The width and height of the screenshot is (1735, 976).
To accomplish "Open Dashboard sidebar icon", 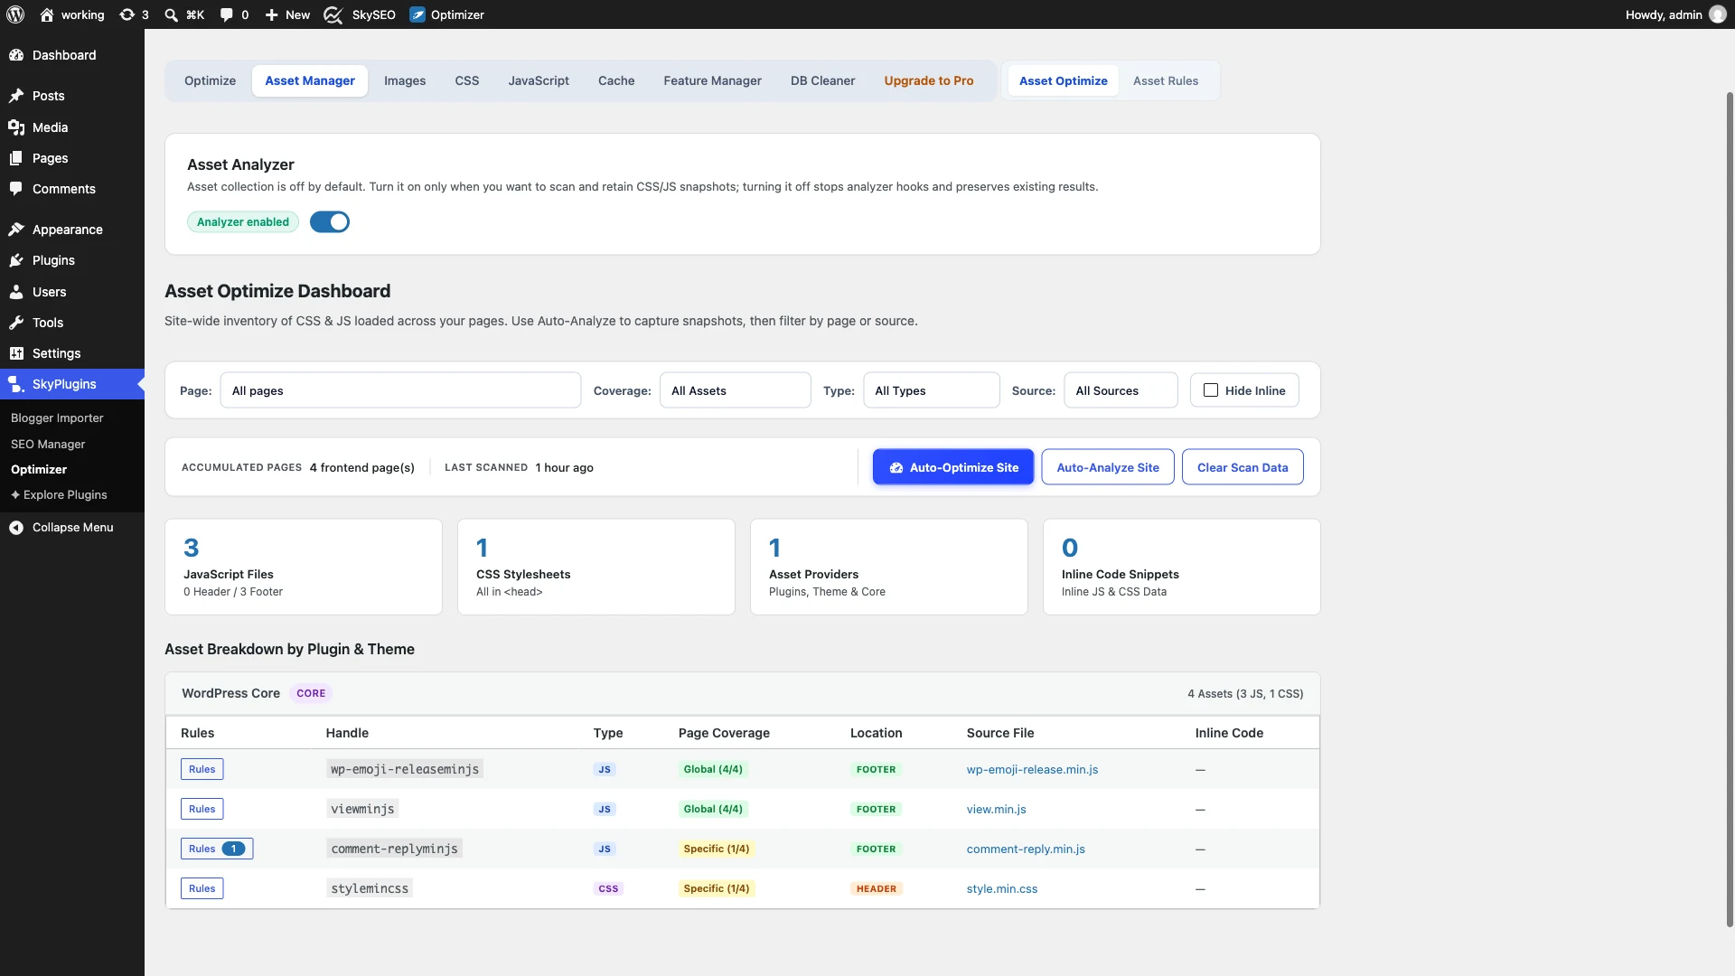I will [x=16, y=55].
